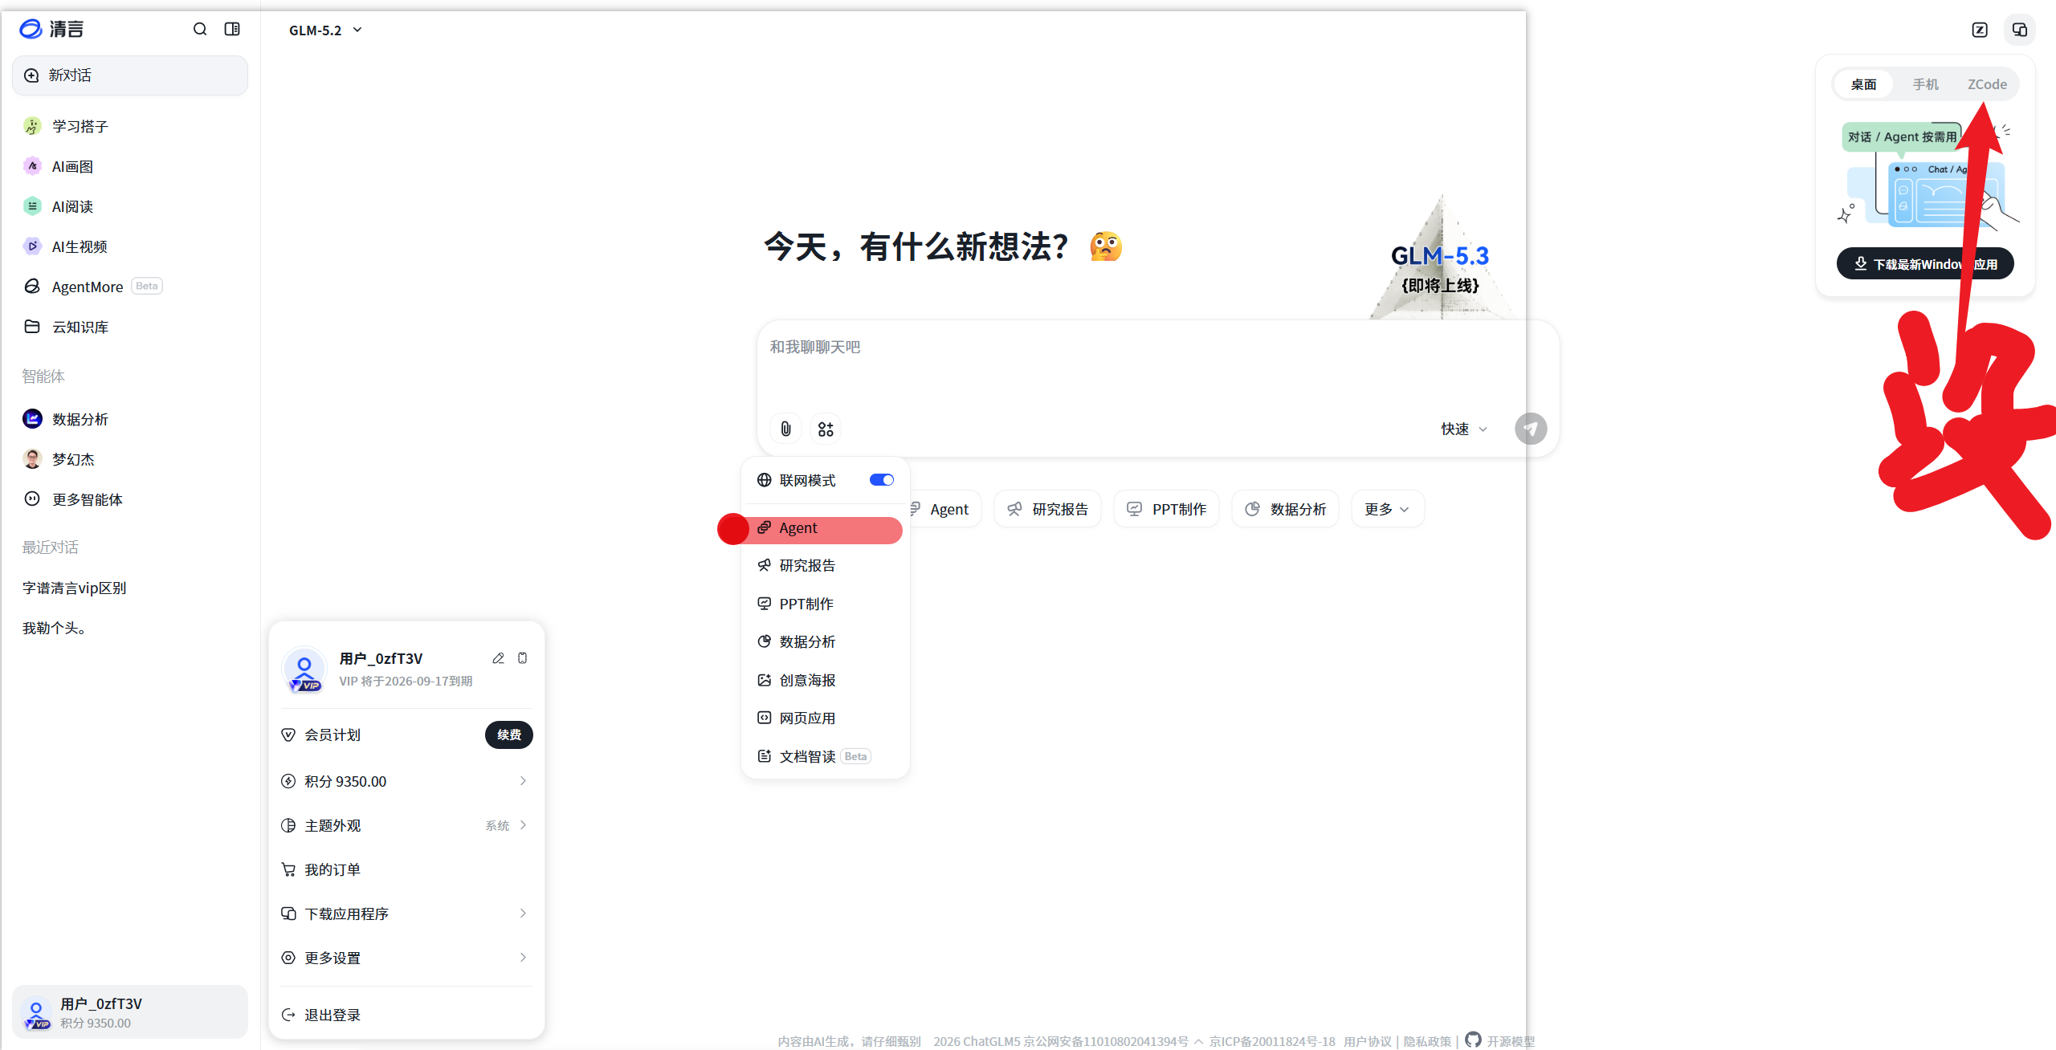
Task: Open the AI画图 drawing icon
Action: click(32, 166)
